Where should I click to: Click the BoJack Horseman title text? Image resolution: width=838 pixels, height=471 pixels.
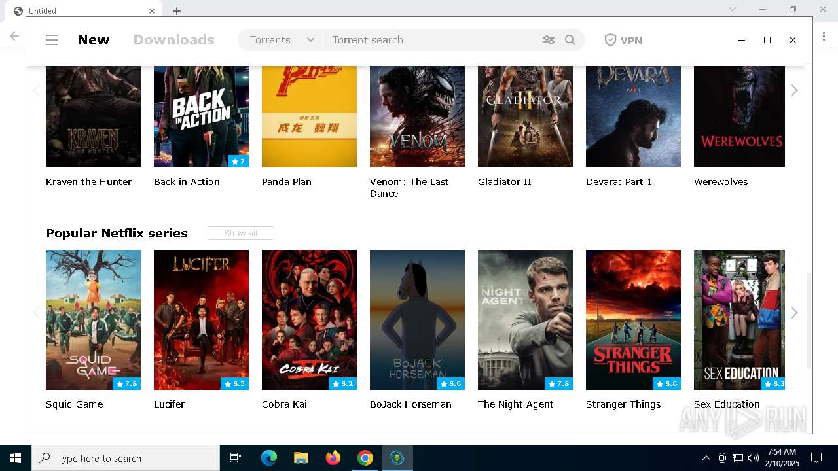(x=410, y=404)
